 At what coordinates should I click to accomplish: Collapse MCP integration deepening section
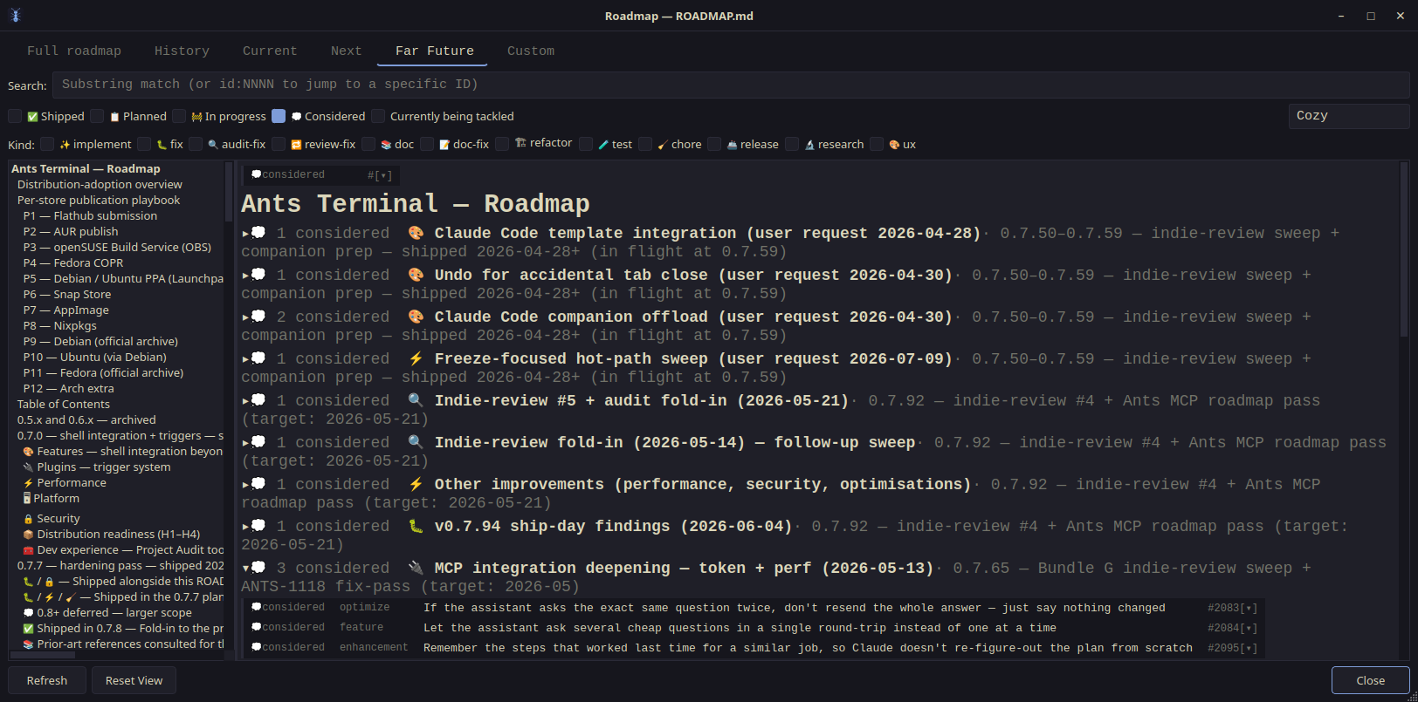click(x=245, y=569)
